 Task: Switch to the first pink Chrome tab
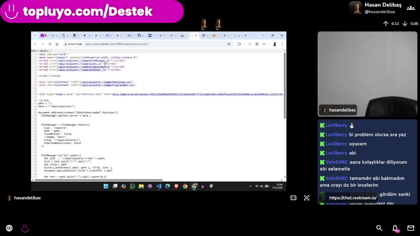click(x=43, y=35)
